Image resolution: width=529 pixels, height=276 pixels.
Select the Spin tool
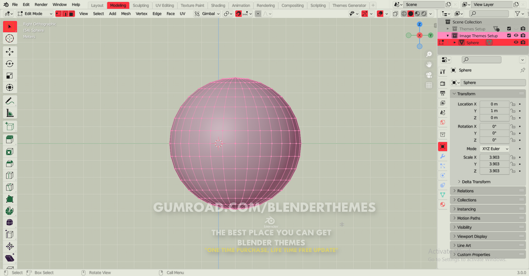10,211
